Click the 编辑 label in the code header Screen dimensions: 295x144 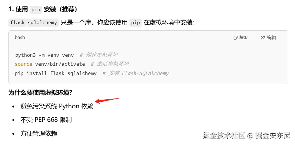click(271, 38)
